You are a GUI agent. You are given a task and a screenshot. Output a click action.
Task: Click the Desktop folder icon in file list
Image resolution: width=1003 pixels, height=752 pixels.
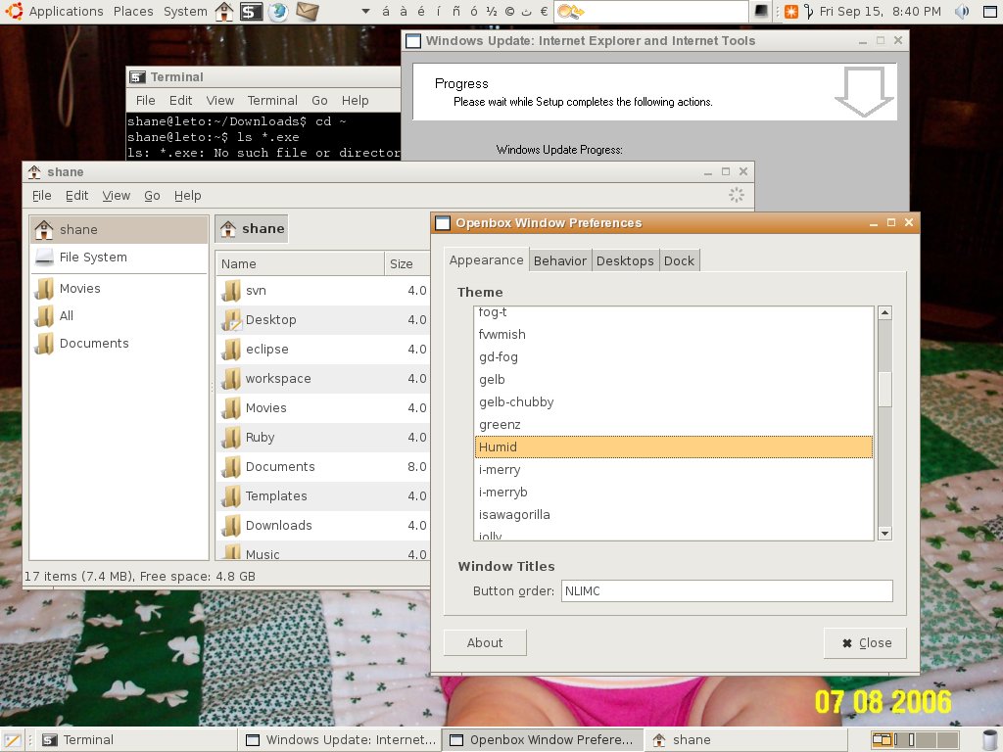pyautogui.click(x=231, y=320)
